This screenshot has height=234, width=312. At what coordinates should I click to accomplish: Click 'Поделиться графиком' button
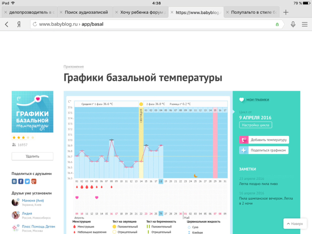tap(264, 150)
